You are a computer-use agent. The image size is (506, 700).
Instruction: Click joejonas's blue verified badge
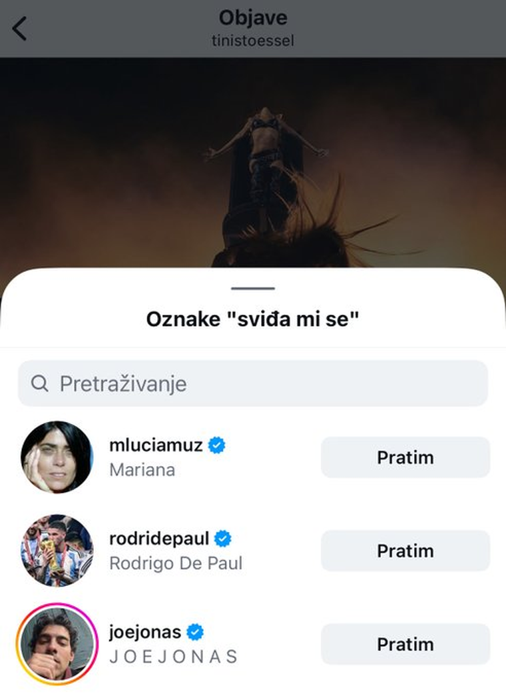point(195,631)
